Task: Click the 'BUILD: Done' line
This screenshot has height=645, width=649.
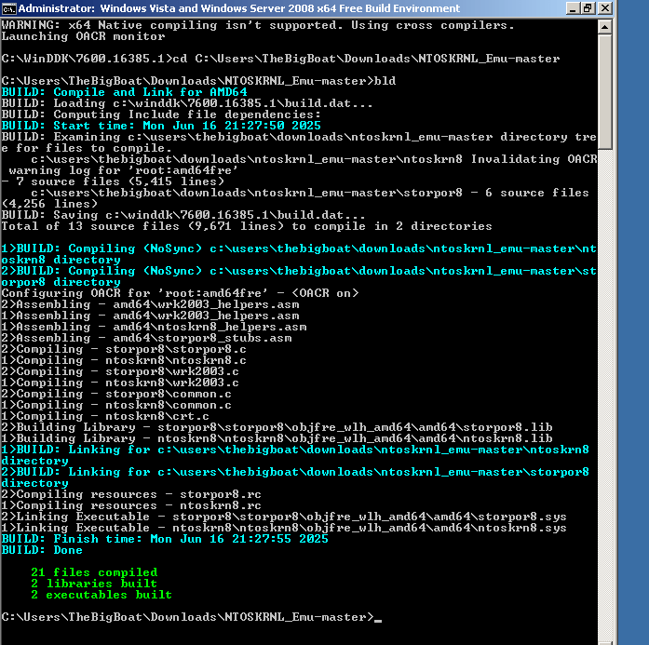Action: click(42, 550)
